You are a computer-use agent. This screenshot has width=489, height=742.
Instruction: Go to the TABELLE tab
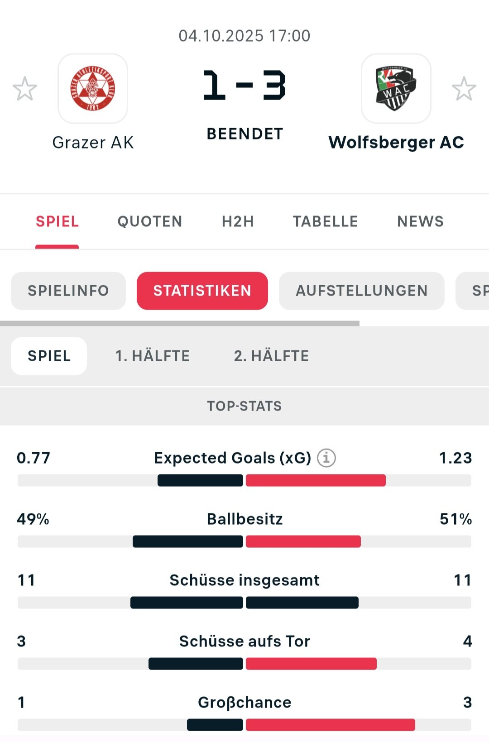tap(325, 221)
